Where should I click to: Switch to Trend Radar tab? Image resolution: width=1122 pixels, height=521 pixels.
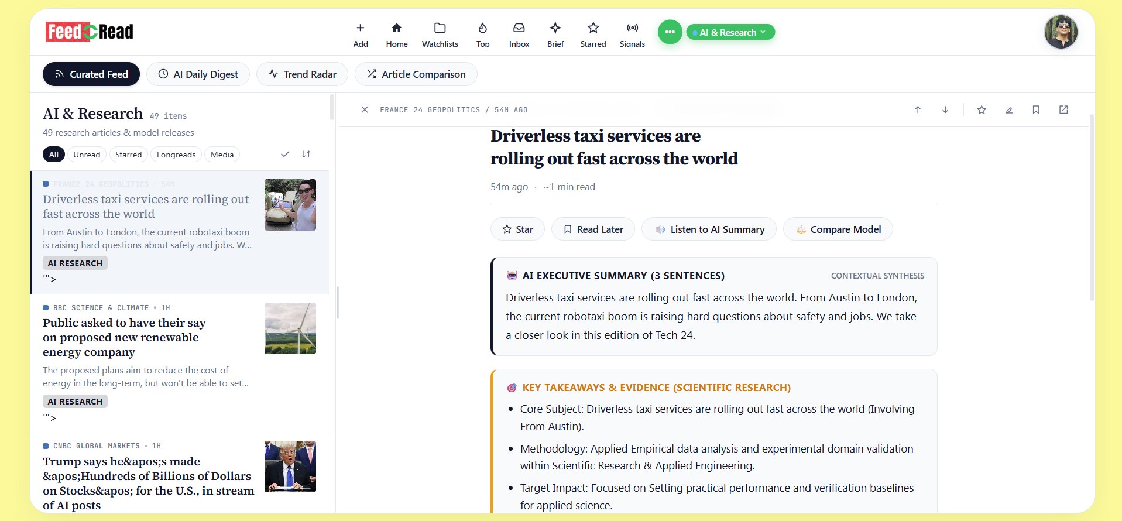coord(302,74)
